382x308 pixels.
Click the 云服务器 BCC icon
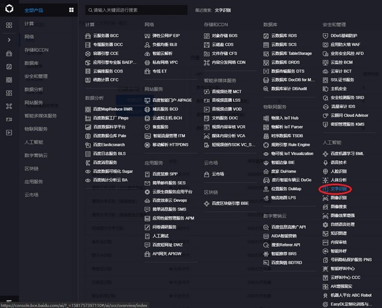pyautogui.click(x=88, y=36)
